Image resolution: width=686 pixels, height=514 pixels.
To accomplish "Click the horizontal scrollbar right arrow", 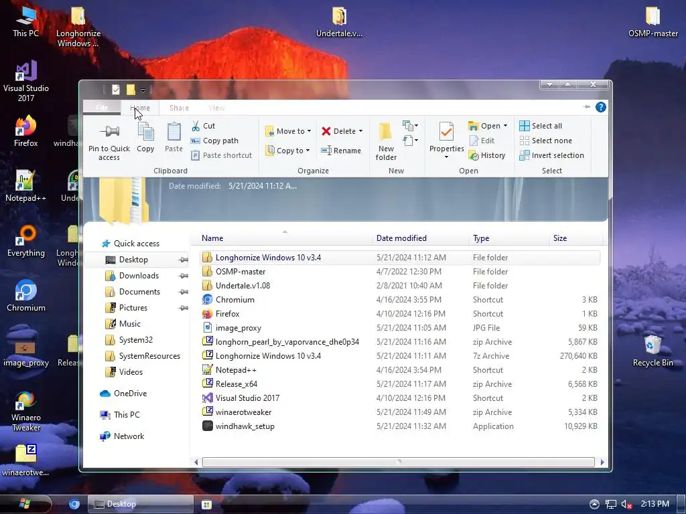I will [x=602, y=462].
